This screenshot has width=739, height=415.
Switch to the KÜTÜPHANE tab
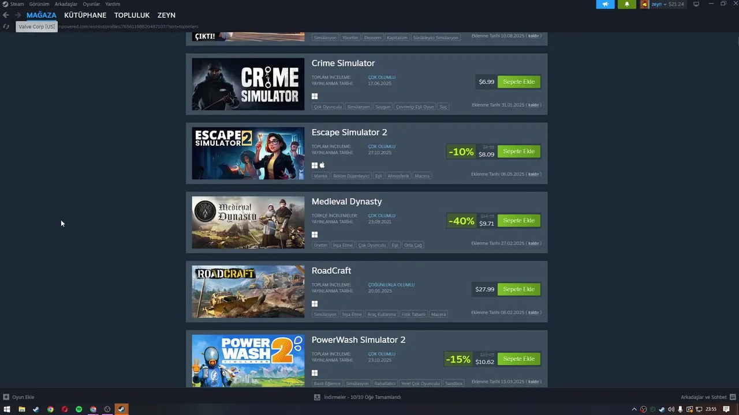pos(85,15)
